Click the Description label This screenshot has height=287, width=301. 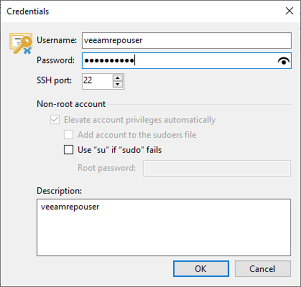pos(59,190)
